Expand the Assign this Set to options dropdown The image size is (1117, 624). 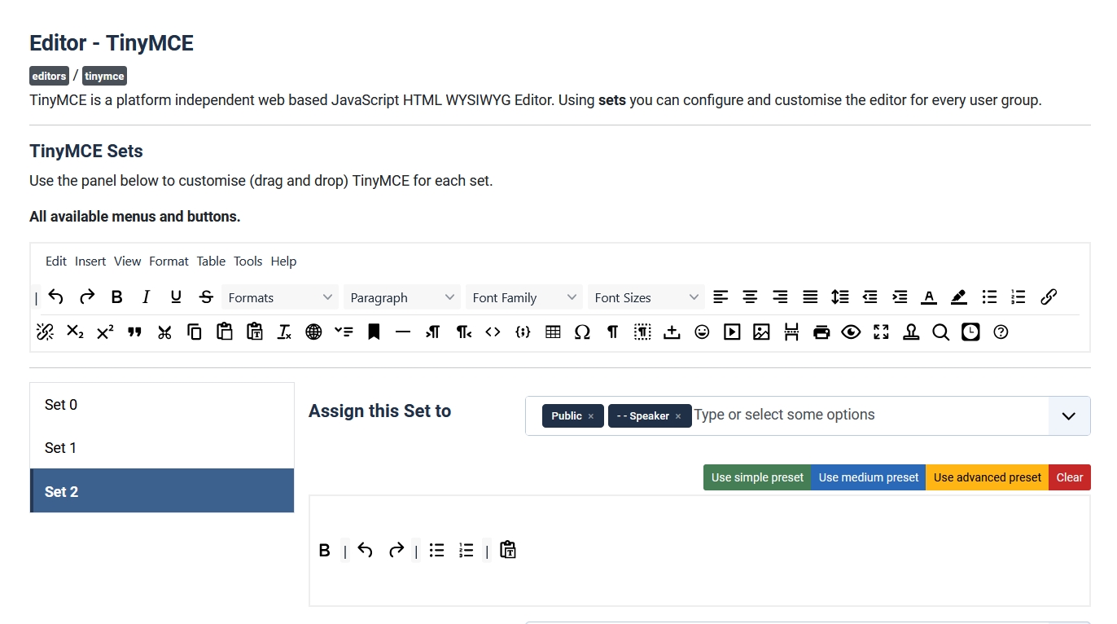point(1068,415)
